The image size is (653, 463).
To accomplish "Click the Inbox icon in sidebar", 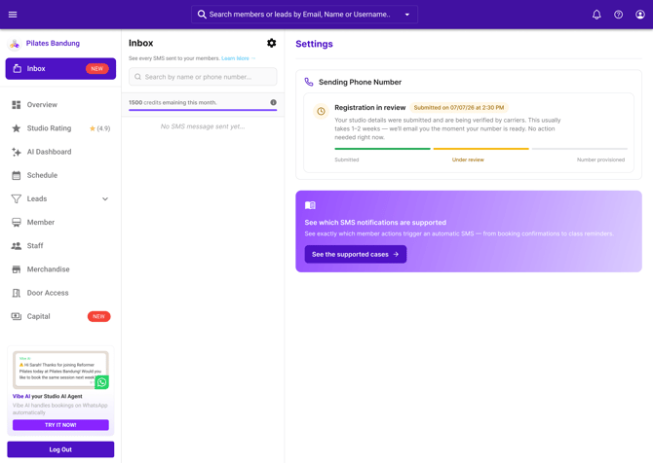I will tap(18, 69).
